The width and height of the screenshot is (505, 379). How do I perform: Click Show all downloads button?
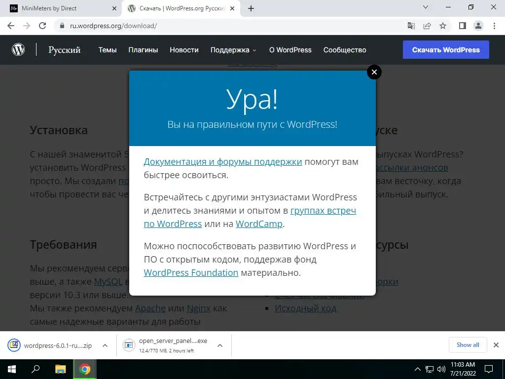[468, 345]
